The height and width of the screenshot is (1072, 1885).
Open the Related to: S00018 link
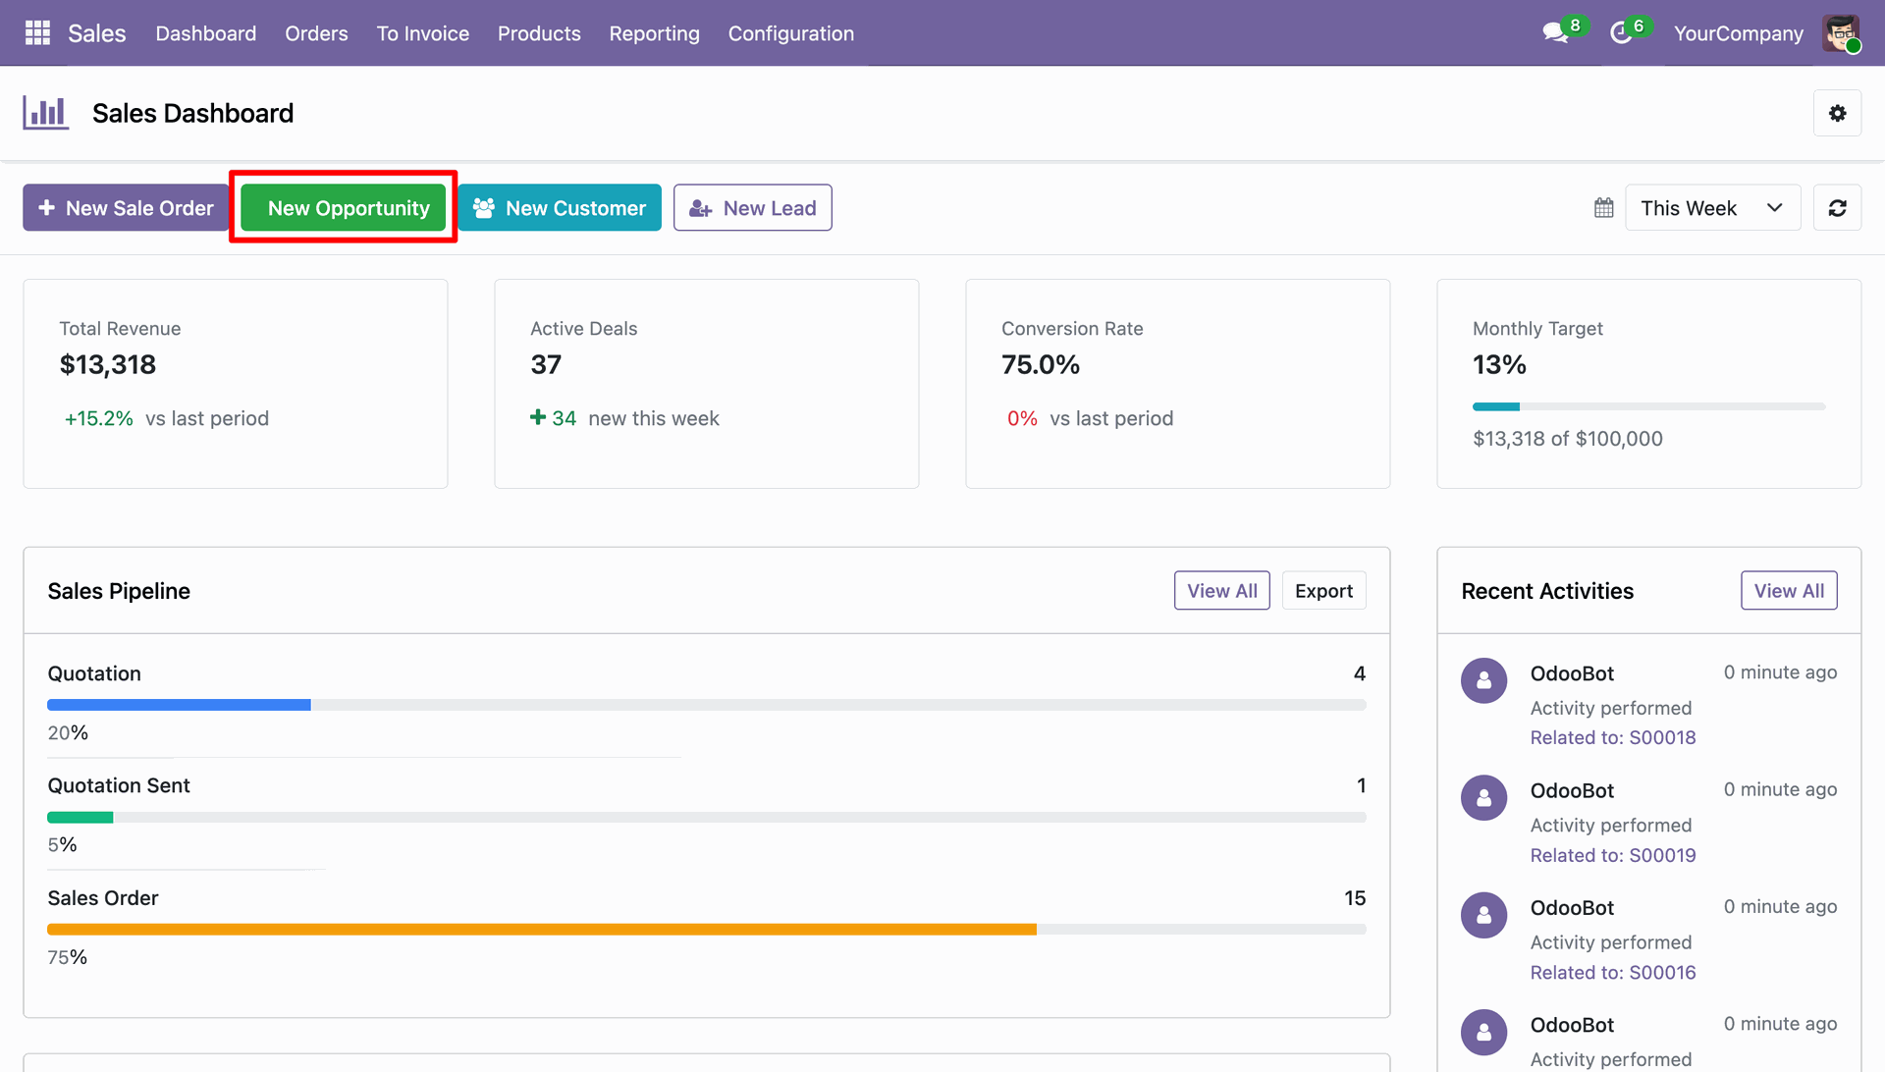pyautogui.click(x=1612, y=738)
